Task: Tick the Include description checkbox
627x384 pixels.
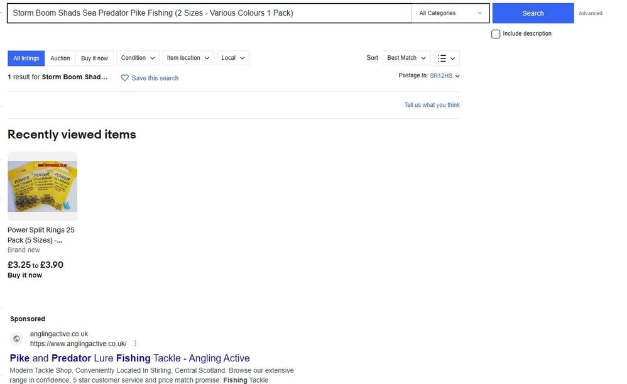Action: coord(496,34)
